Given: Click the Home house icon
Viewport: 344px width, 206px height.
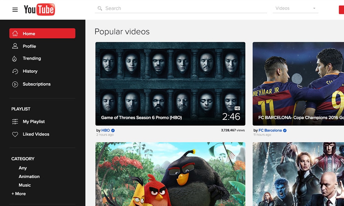Looking at the screenshot, I should click(x=15, y=34).
